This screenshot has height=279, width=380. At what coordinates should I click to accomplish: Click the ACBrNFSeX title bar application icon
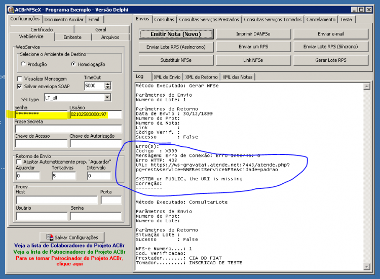click(11, 10)
